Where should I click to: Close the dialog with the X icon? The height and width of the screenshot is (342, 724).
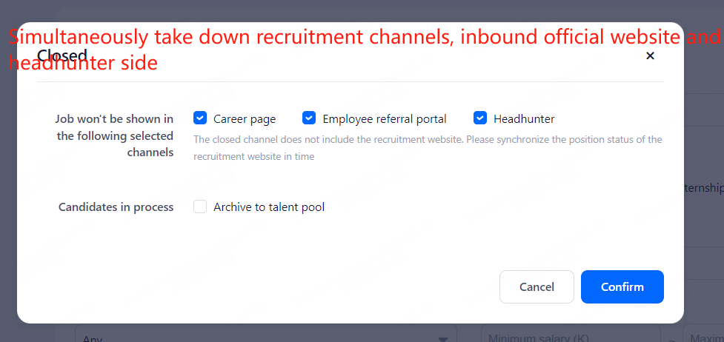650,56
